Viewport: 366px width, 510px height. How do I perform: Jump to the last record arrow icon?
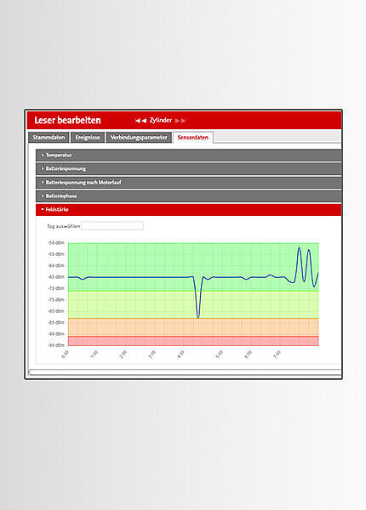[184, 121]
